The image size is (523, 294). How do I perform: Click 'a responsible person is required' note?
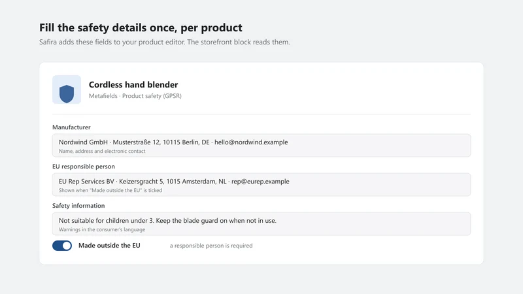point(211,246)
